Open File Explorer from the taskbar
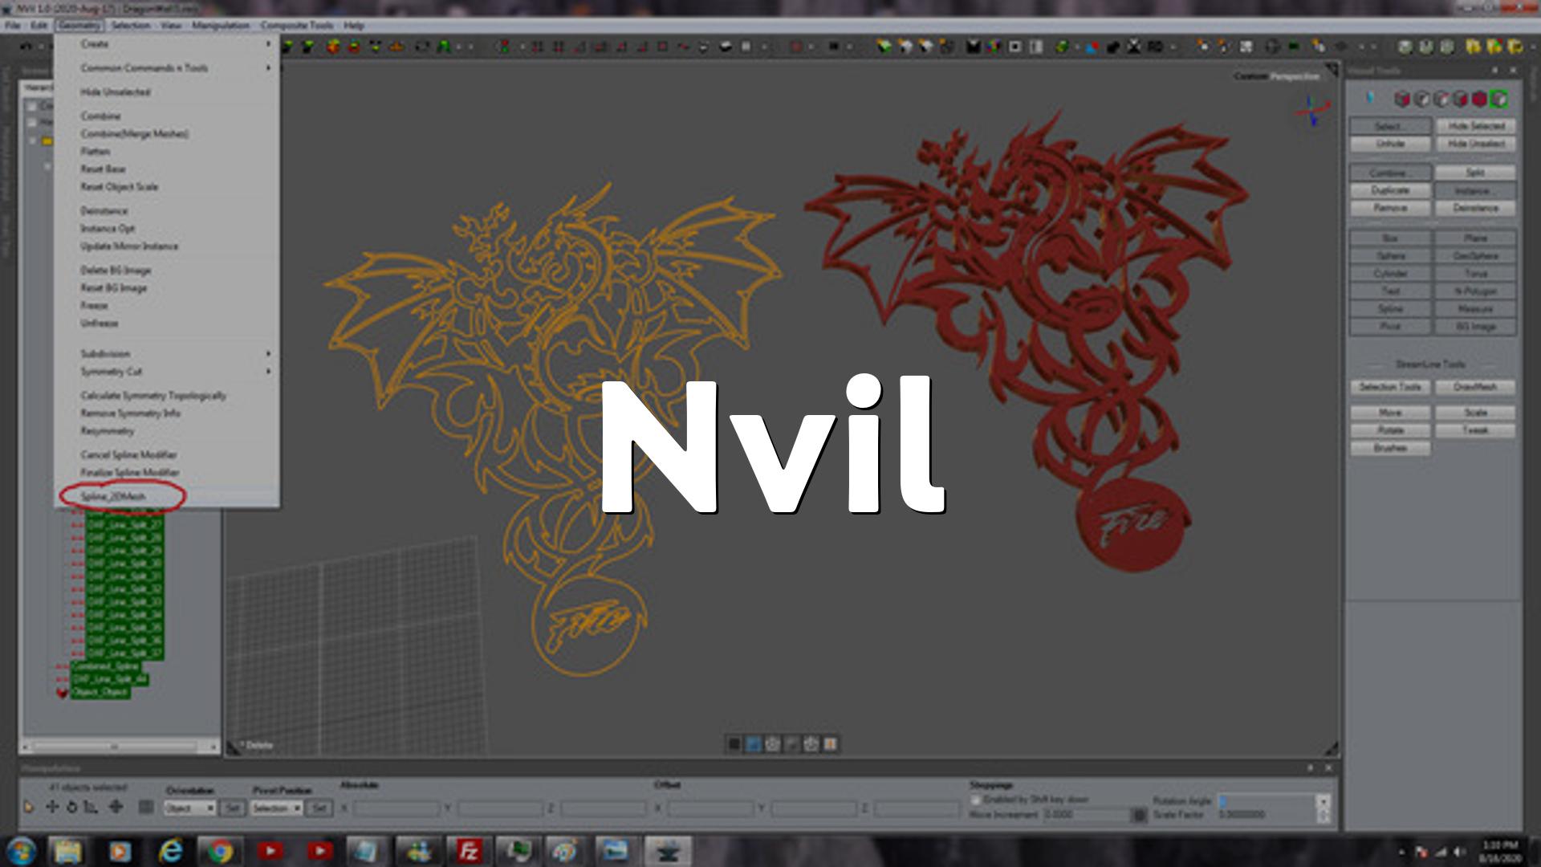Screen dimensions: 1541x867 [x=69, y=851]
